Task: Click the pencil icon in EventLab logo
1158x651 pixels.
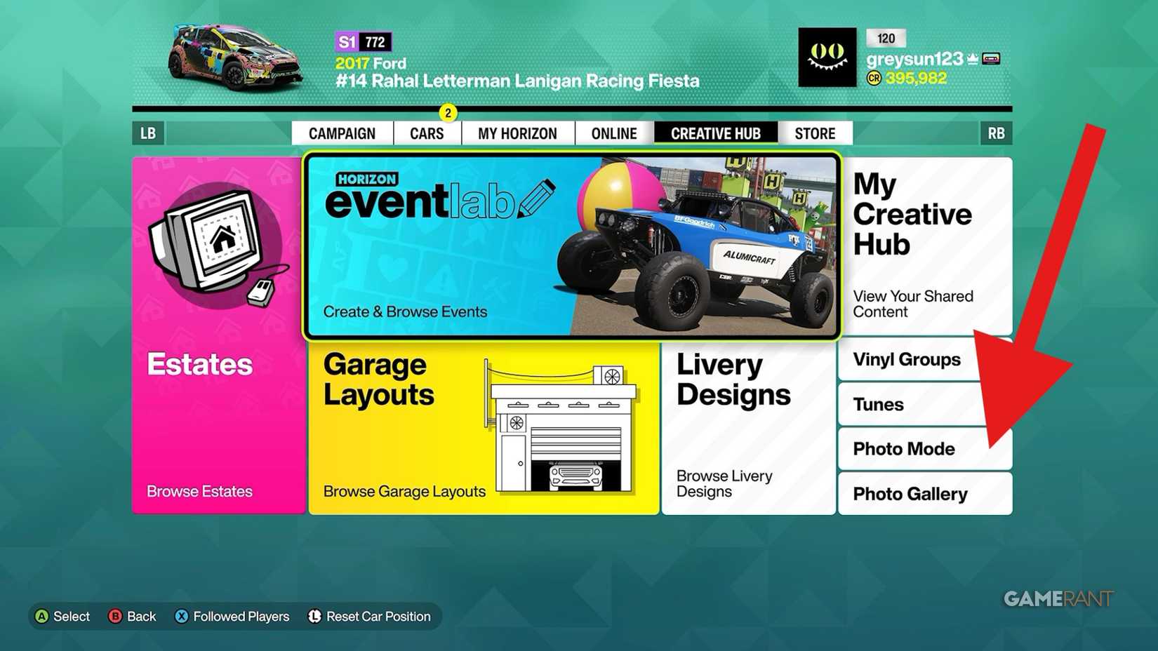Action: click(536, 199)
